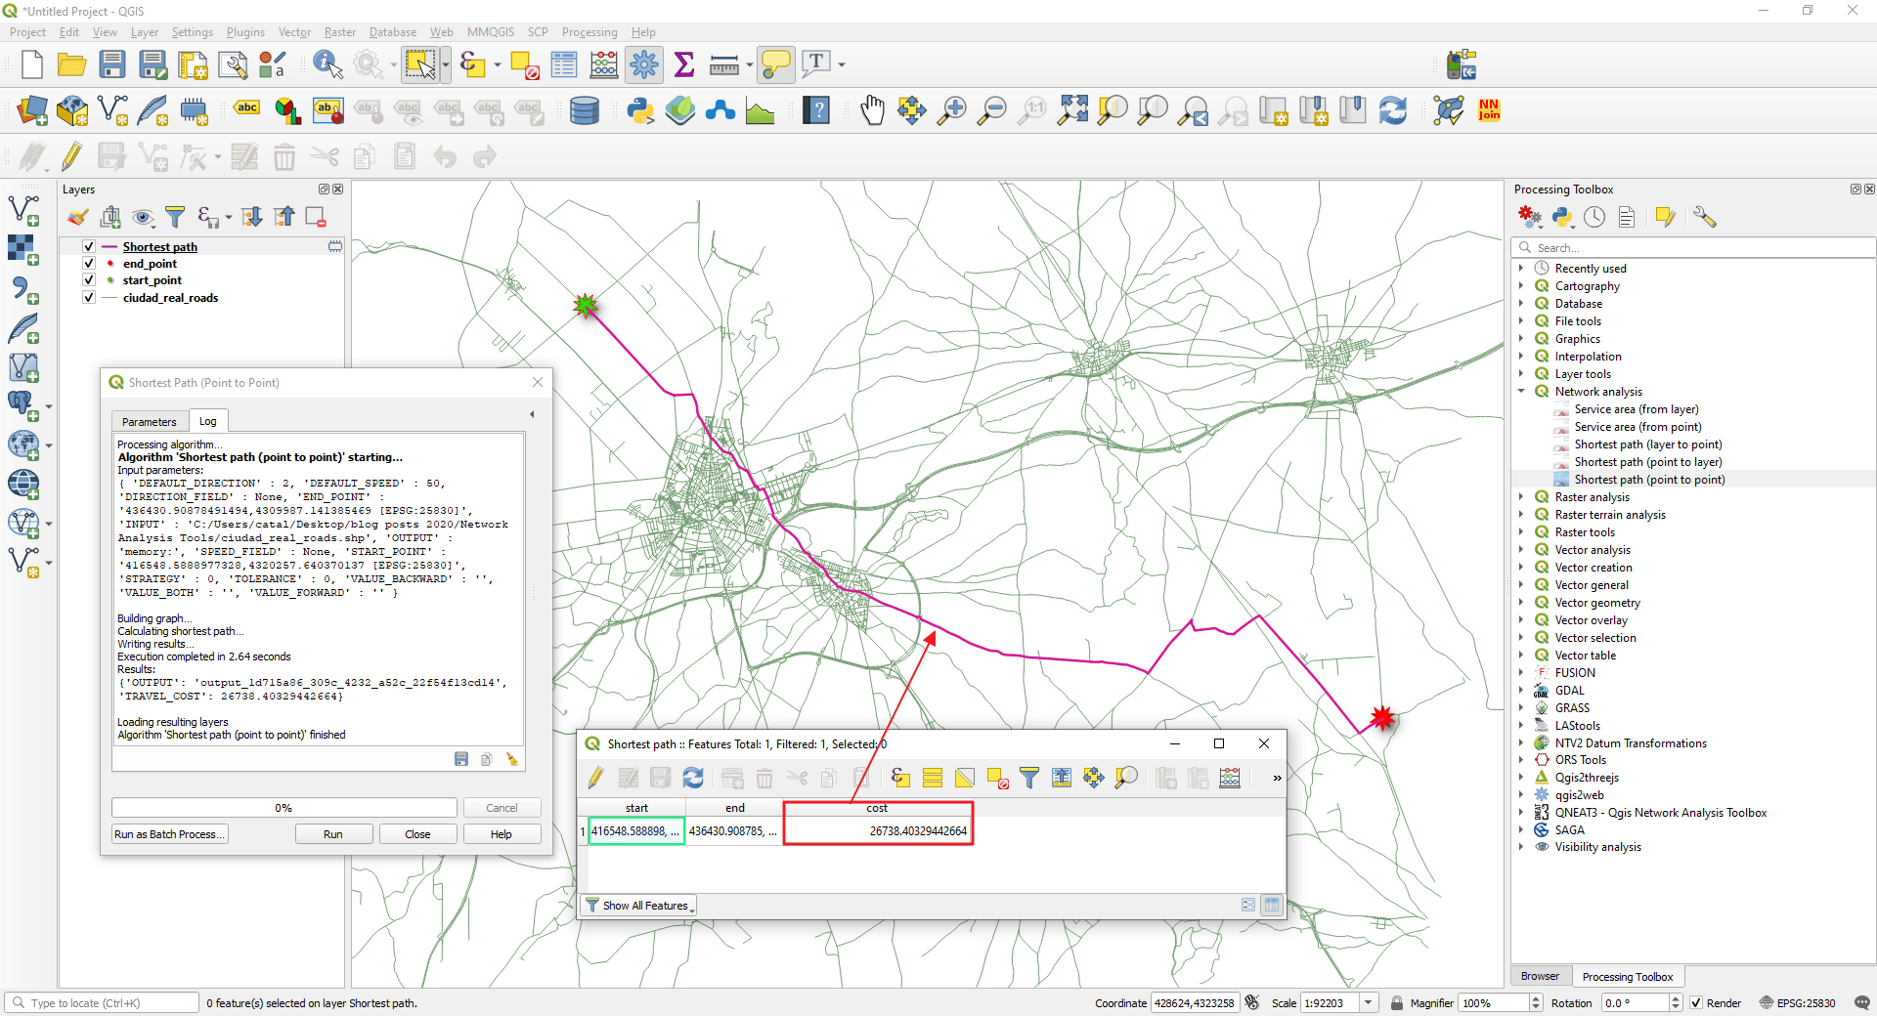Open the MMQGIS NN Join tool
This screenshot has width=1877, height=1016.
(x=1489, y=110)
